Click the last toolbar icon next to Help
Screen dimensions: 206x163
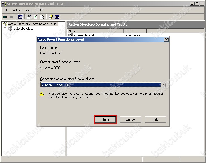click(x=57, y=17)
